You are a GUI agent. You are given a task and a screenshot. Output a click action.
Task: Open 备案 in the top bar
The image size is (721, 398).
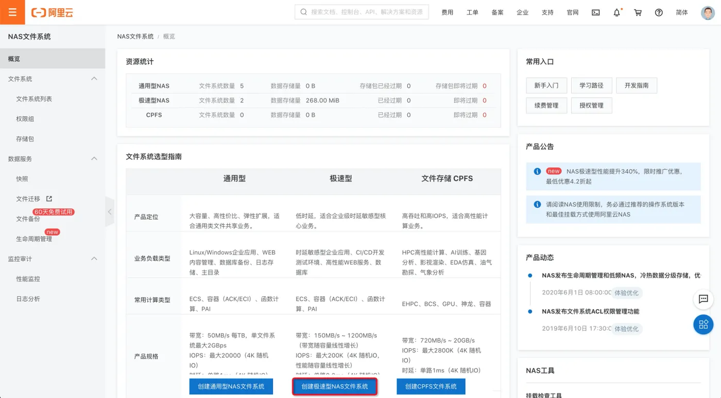[x=497, y=12]
